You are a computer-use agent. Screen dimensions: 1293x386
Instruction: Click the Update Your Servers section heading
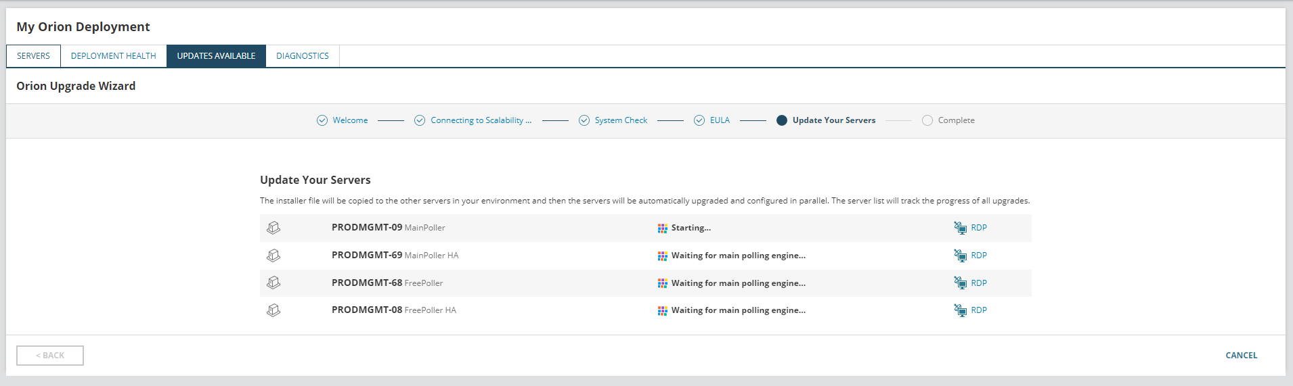(315, 180)
